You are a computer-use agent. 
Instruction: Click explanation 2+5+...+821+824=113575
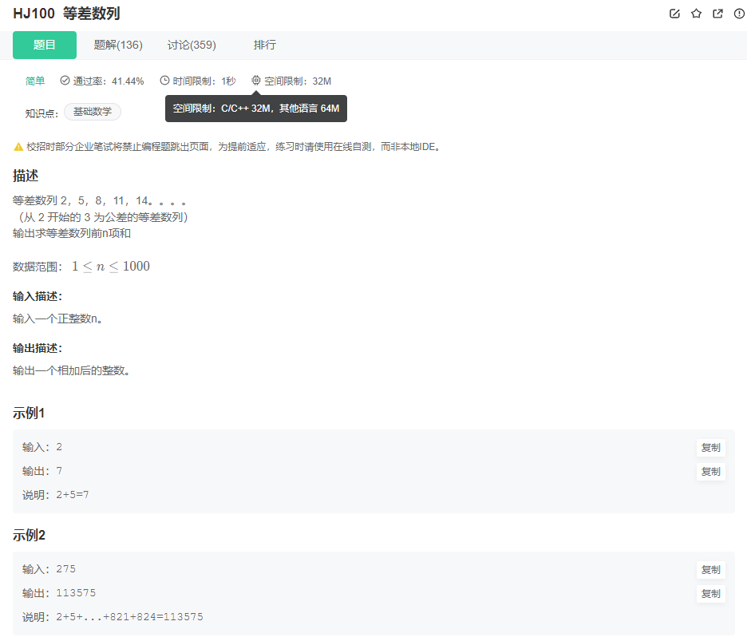(x=129, y=617)
